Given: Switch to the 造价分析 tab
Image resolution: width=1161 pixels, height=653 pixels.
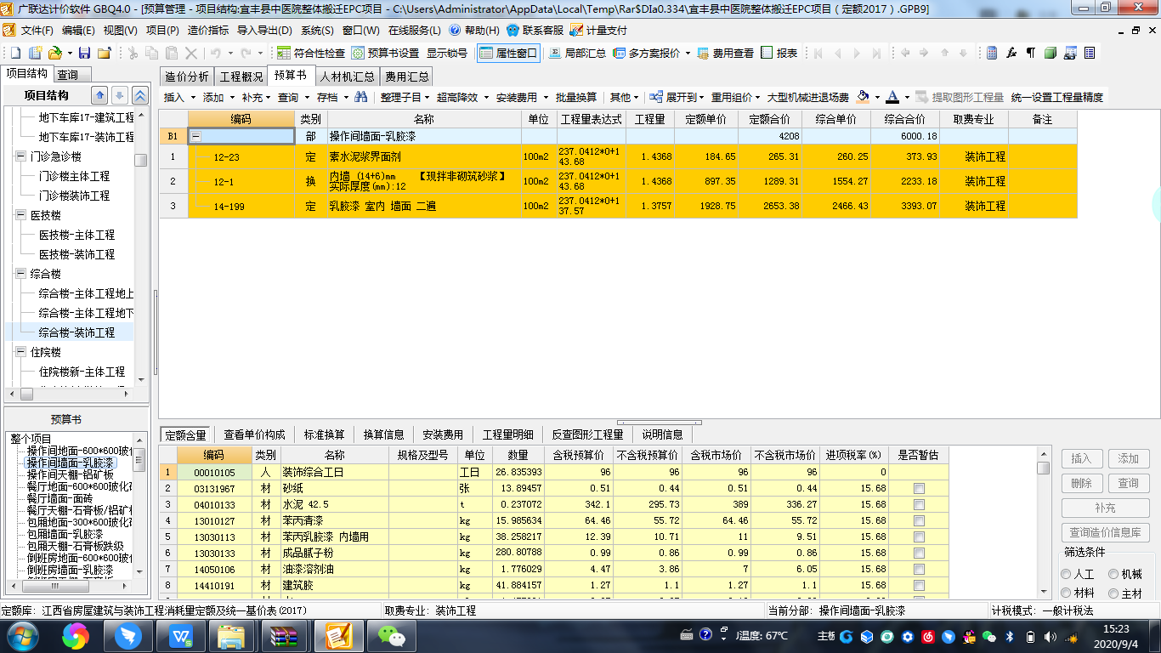Looking at the screenshot, I should coord(186,77).
